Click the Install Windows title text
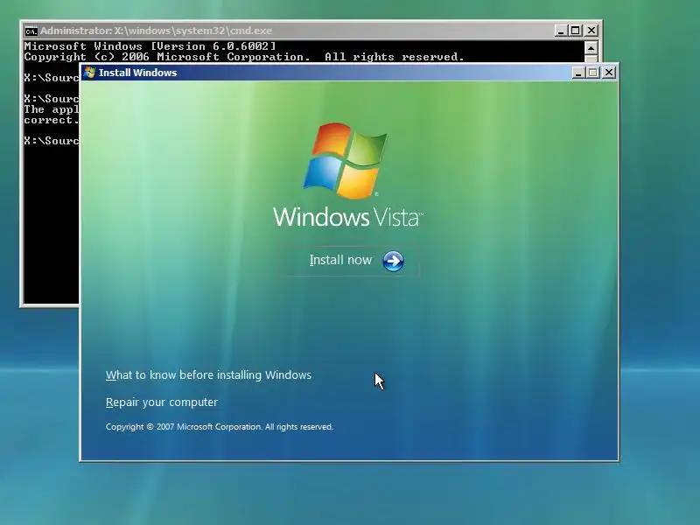700x525 pixels. (137, 73)
